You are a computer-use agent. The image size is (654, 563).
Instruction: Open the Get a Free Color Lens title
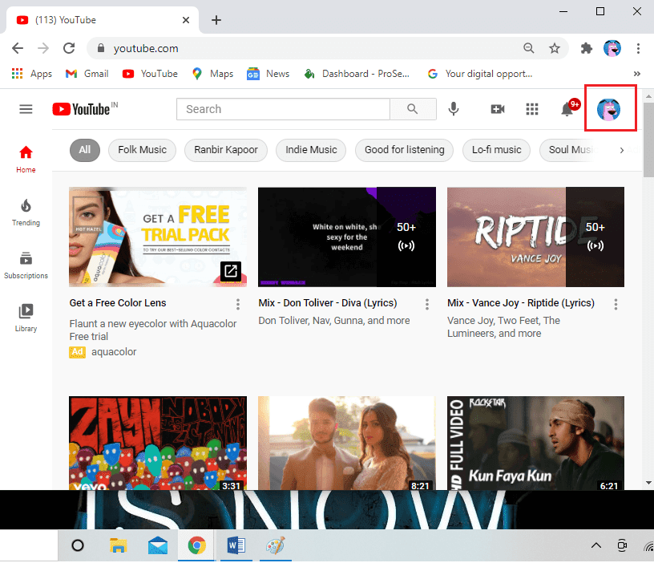(x=118, y=303)
